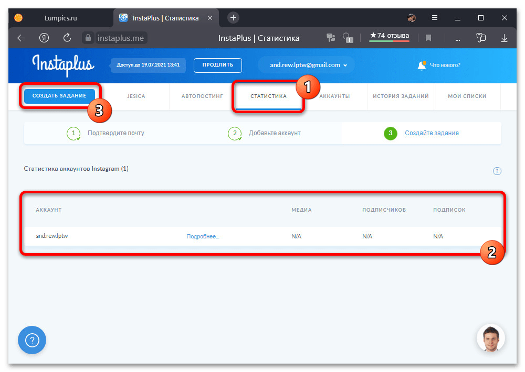The height and width of the screenshot is (372, 525).
Task: Open the browser extensions icon
Action: tap(481, 38)
